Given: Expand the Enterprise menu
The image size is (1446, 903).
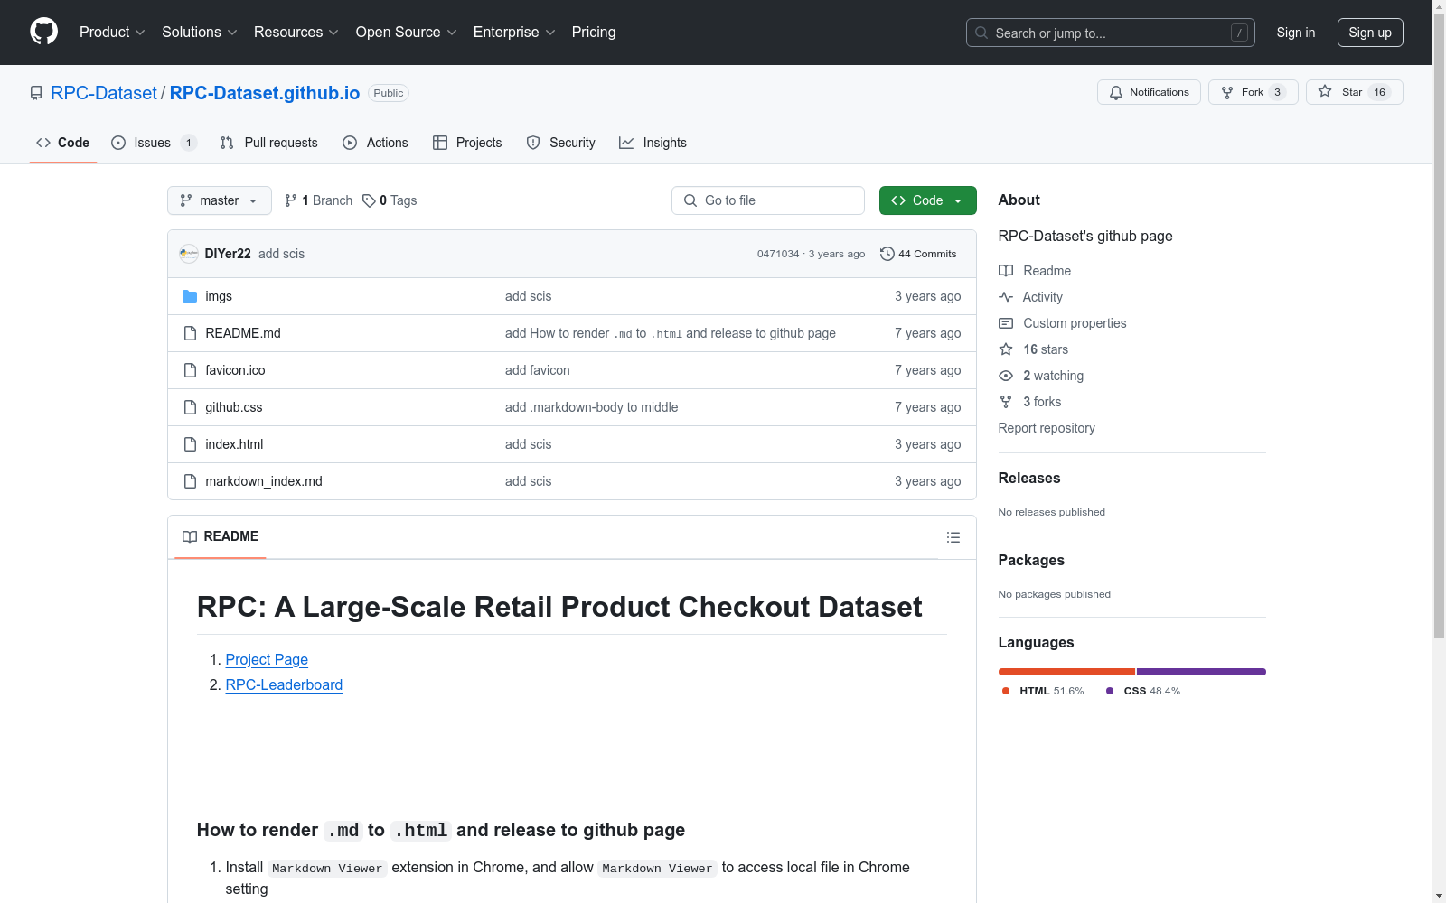Looking at the screenshot, I should (514, 32).
